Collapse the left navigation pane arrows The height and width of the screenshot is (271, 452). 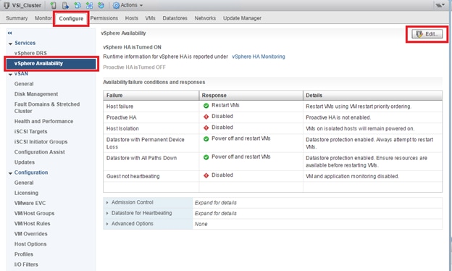pyautogui.click(x=10, y=33)
